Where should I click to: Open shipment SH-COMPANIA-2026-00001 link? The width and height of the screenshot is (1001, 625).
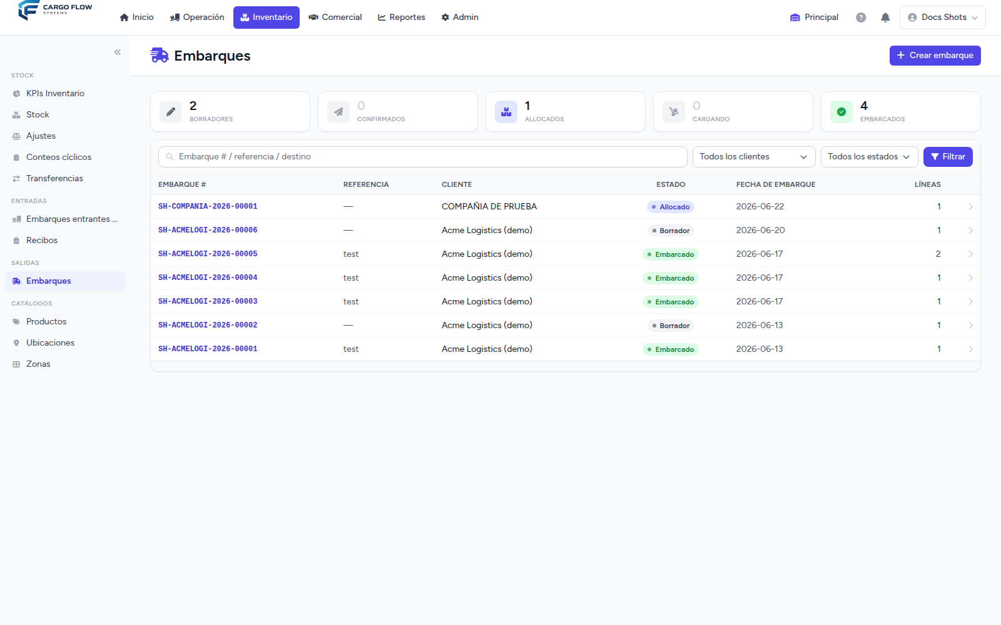point(208,206)
